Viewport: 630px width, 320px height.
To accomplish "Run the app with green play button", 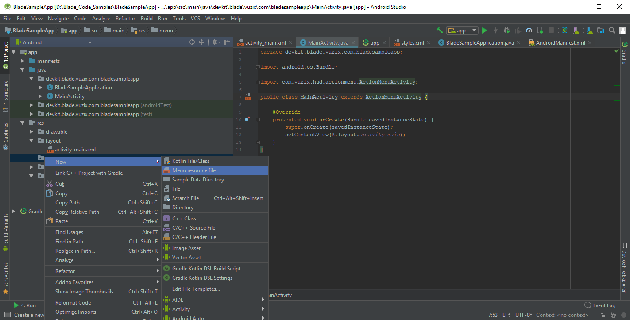I will [485, 30].
